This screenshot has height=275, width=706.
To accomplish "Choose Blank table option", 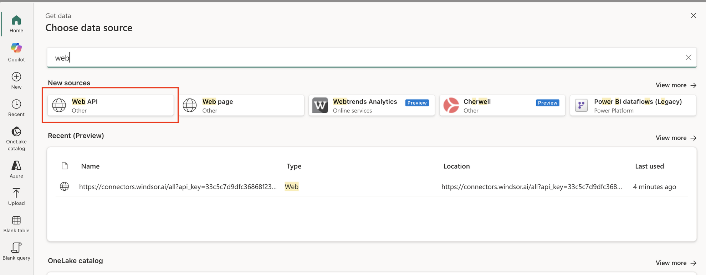I will [x=16, y=224].
